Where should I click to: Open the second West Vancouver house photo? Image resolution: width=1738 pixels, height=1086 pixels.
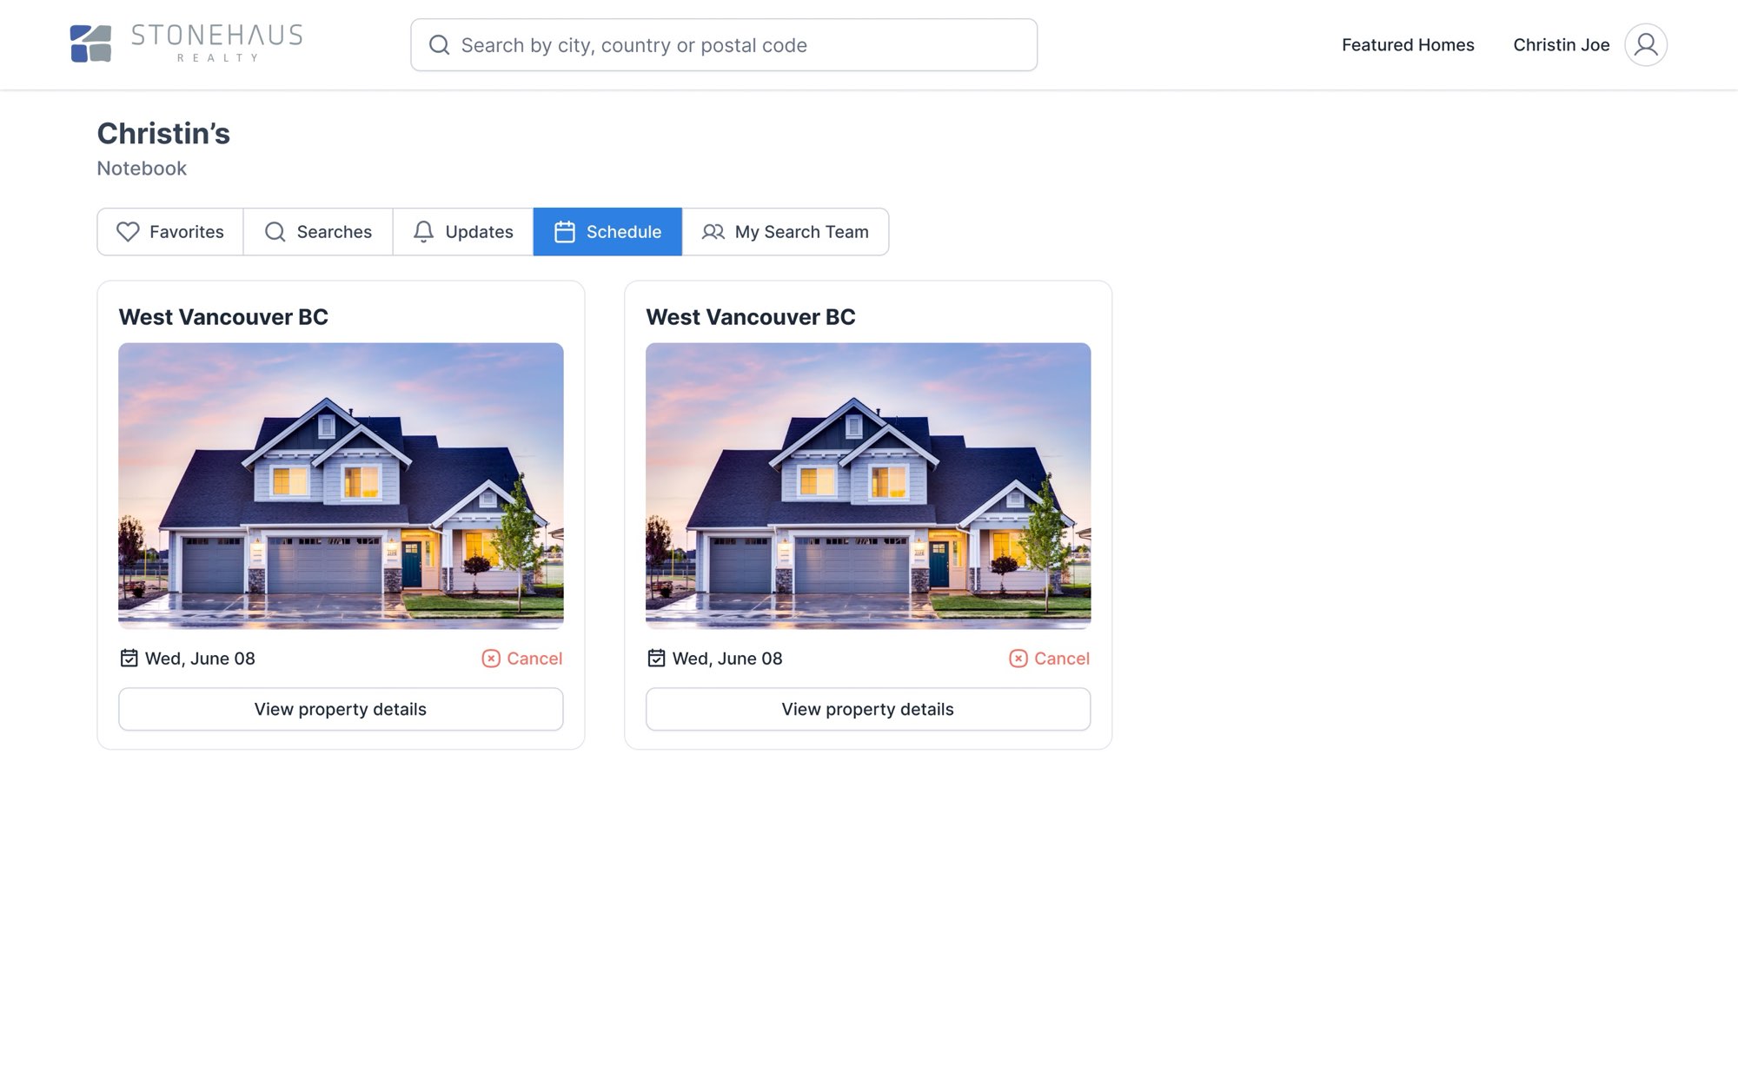pos(868,486)
